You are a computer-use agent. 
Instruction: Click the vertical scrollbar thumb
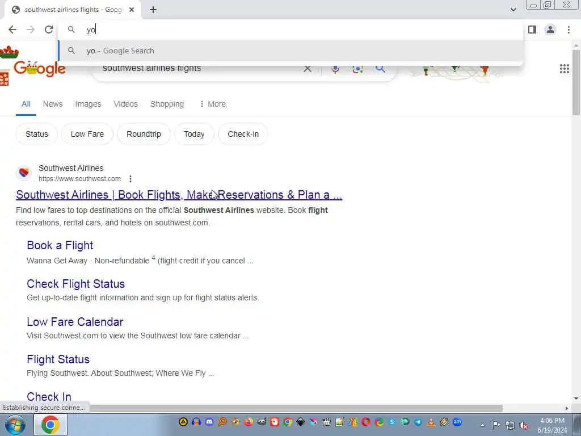(x=576, y=82)
